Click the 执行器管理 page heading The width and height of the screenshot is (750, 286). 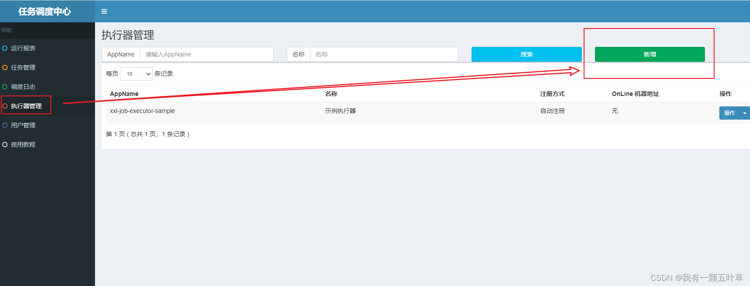point(128,35)
